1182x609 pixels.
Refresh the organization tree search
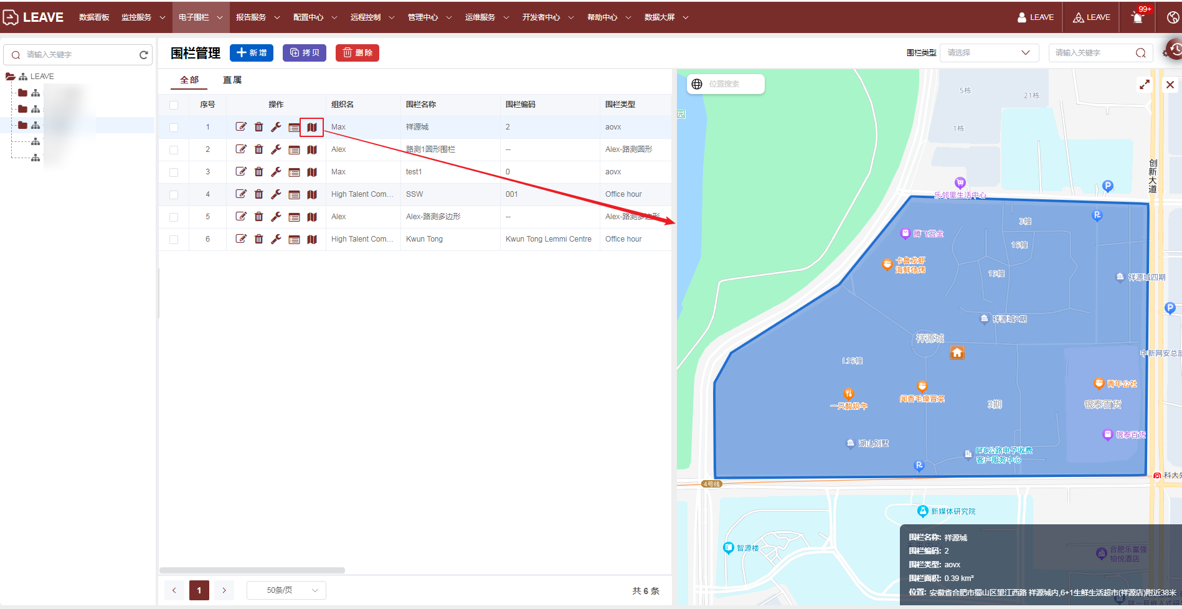pos(144,55)
